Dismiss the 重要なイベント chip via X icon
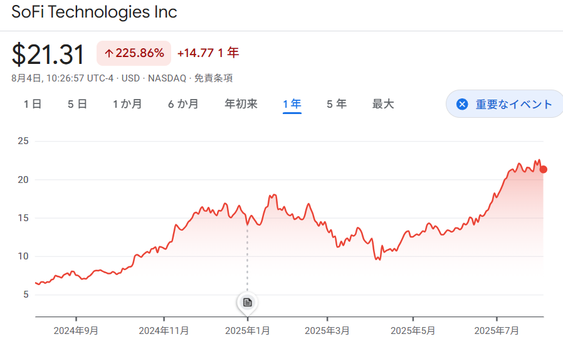Screen dimensions: 563x339 462,105
